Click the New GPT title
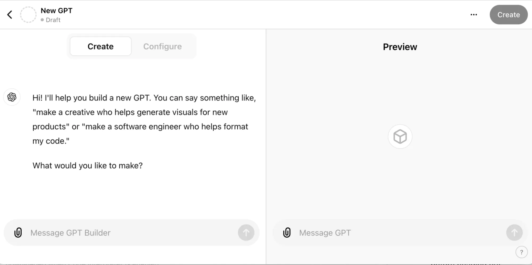 click(56, 10)
